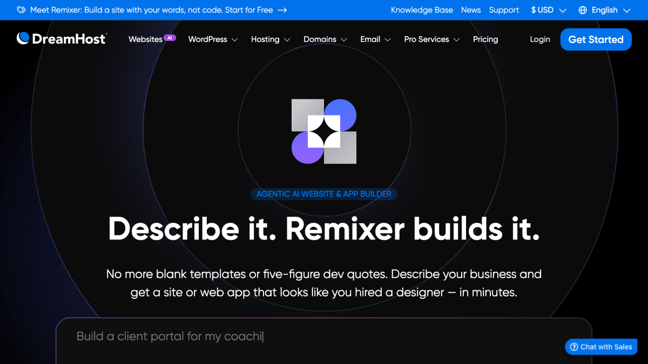Viewport: 648px width, 364px height.
Task: Open the Support link
Action: 504,10
